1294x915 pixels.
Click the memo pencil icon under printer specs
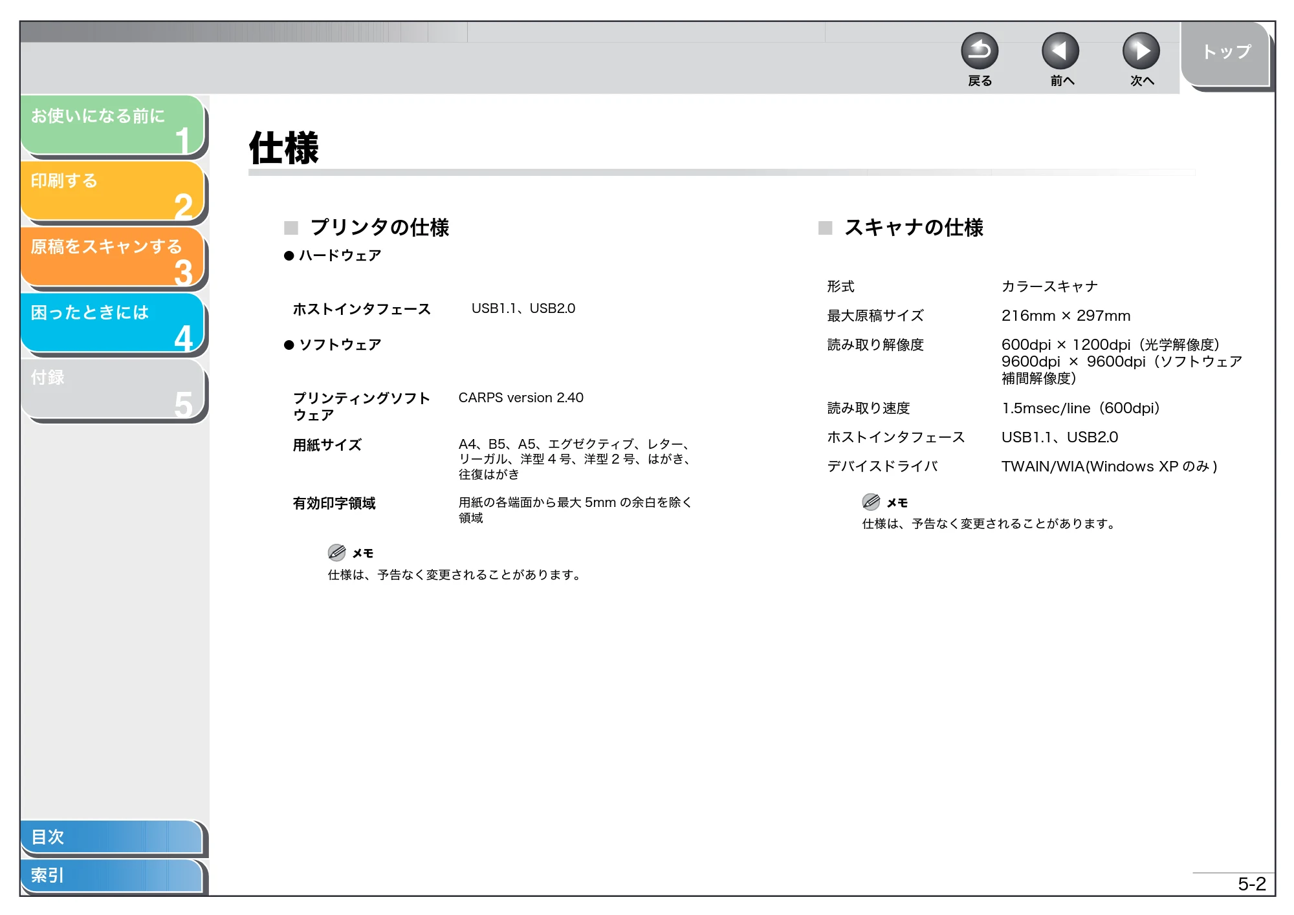pyautogui.click(x=336, y=552)
